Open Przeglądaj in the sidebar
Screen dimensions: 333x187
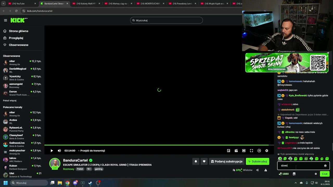(x=16, y=38)
